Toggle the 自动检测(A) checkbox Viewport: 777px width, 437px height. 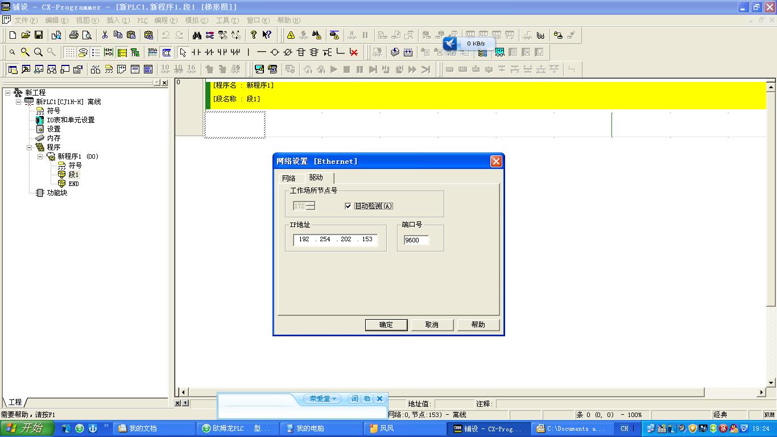coord(348,206)
